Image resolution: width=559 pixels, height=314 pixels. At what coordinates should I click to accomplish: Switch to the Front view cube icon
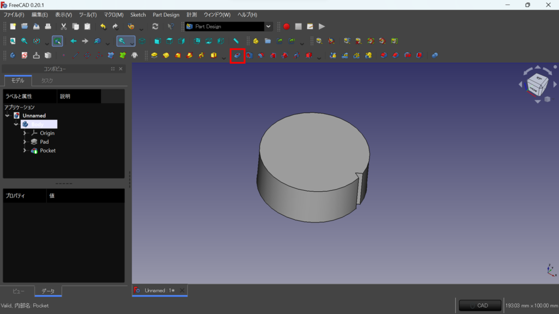[157, 41]
